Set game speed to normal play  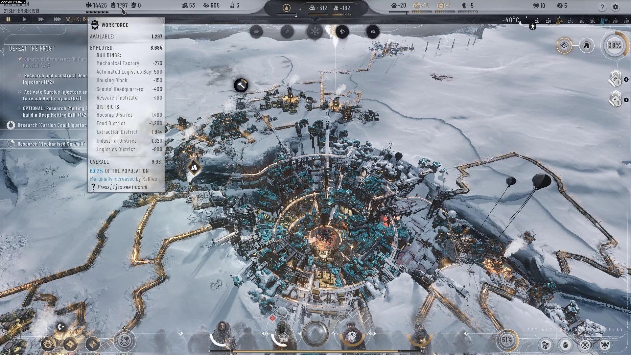pos(25,19)
